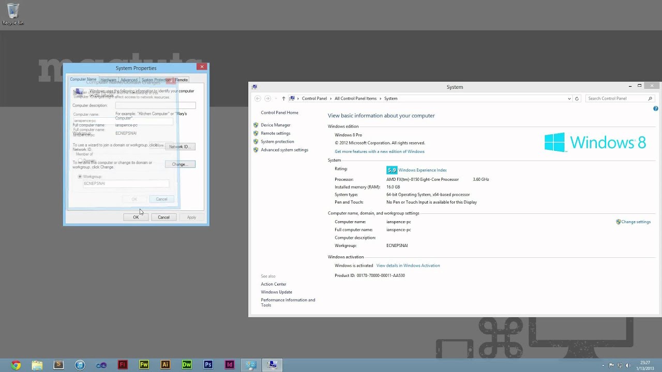Screen dimensions: 662x372
Task: Expand chevron after Control Panel breadcrumb
Action: tap(331, 98)
